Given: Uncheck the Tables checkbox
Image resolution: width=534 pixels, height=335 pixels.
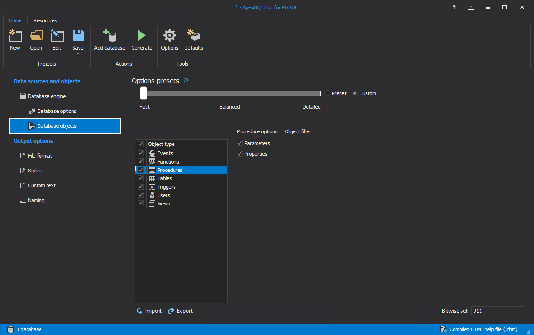Looking at the screenshot, I should pos(140,178).
